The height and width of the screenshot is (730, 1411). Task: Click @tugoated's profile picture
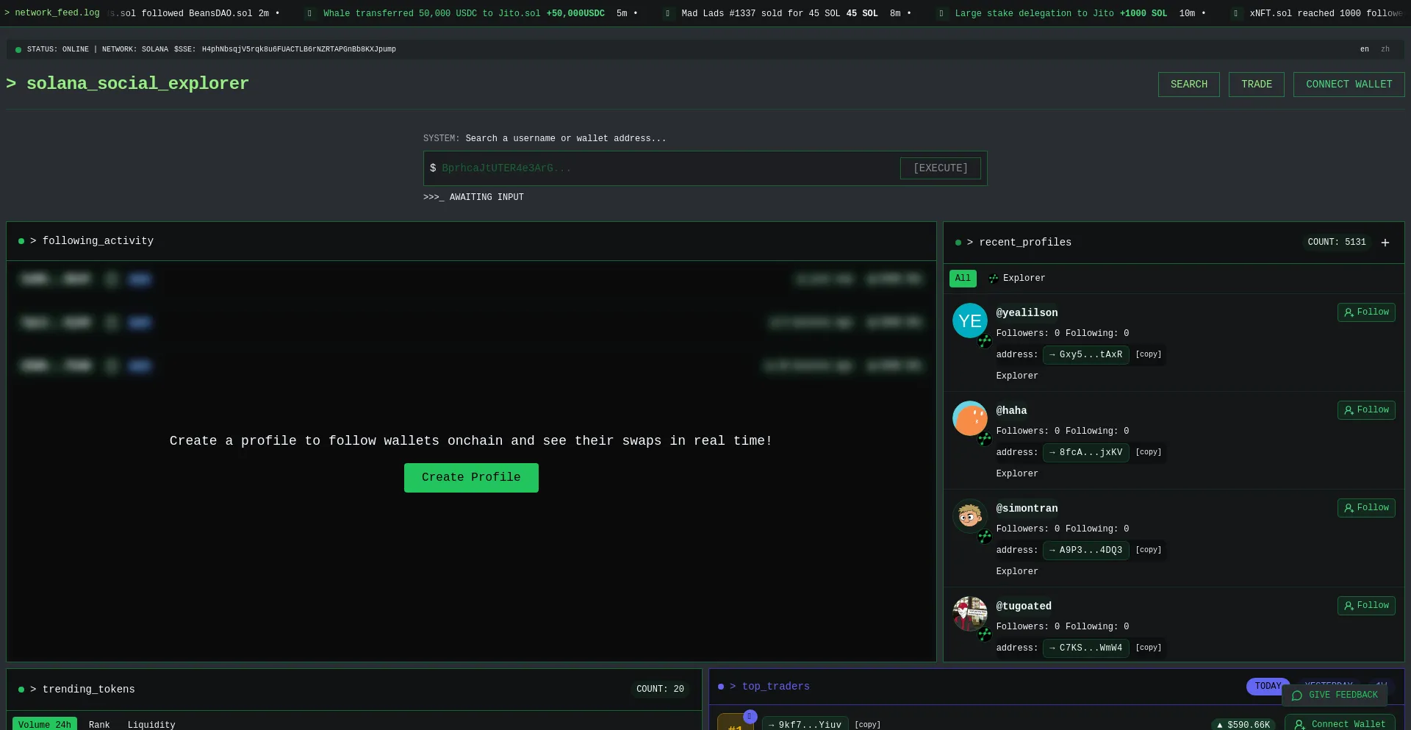point(969,613)
